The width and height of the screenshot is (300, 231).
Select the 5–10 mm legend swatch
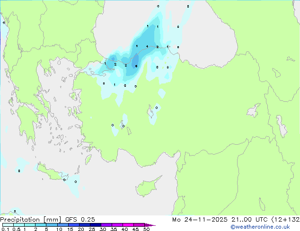[x=52, y=225]
